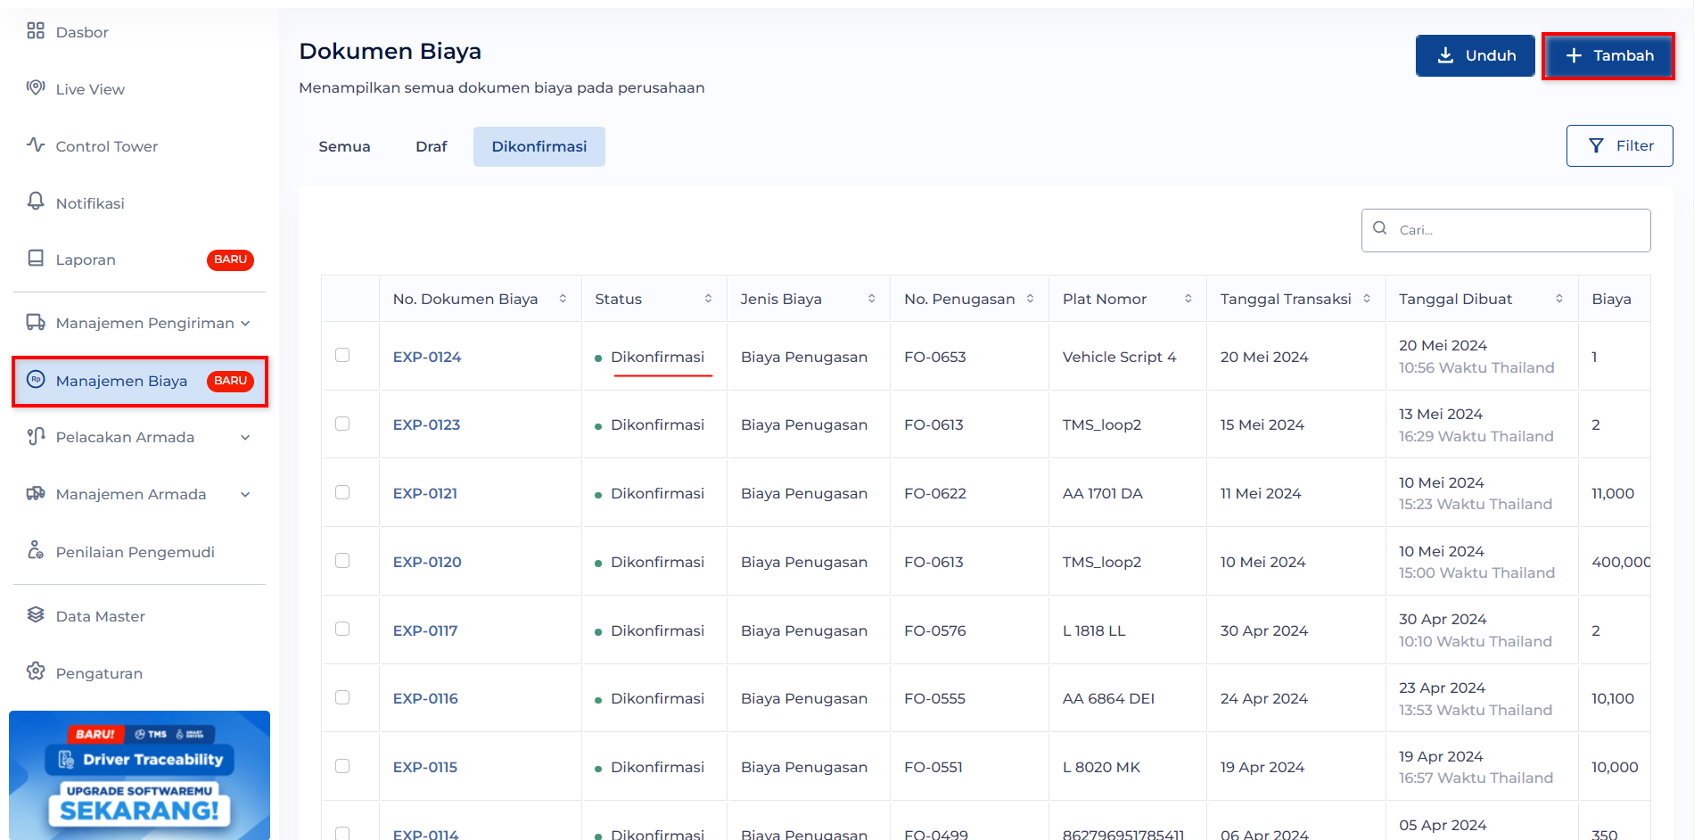This screenshot has height=840, width=1694.
Task: Open the Dasbor grid icon
Action: tap(36, 31)
